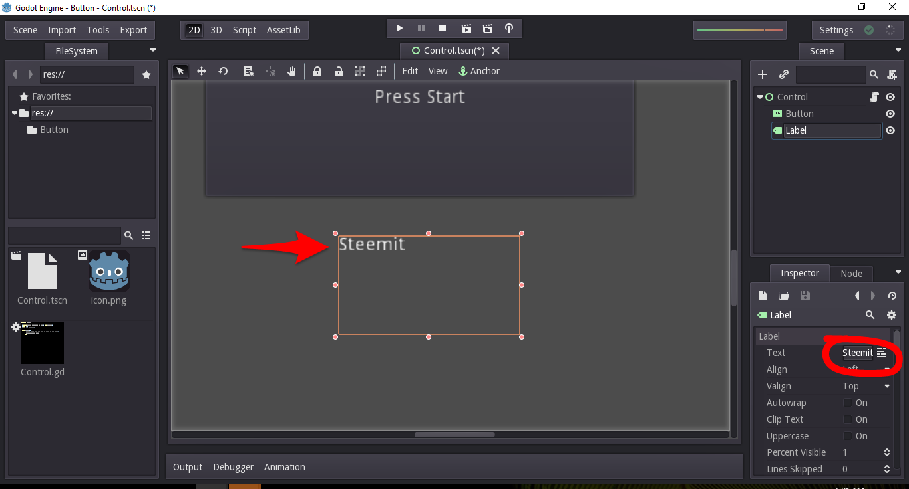The width and height of the screenshot is (909, 489).
Task: Open the Animation bottom panel
Action: [285, 467]
